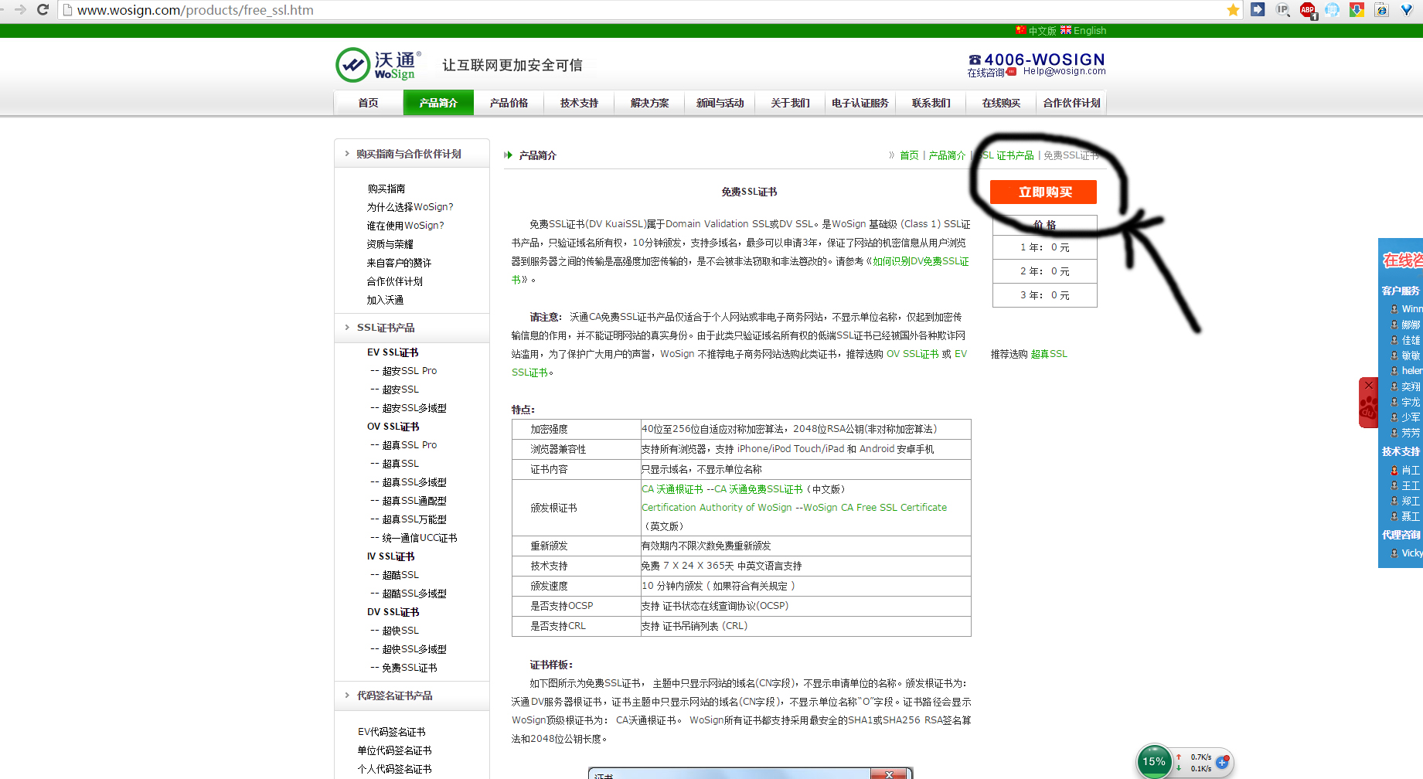Open EV代码签名证书 in sidebar
The image size is (1423, 779).
[x=391, y=732]
